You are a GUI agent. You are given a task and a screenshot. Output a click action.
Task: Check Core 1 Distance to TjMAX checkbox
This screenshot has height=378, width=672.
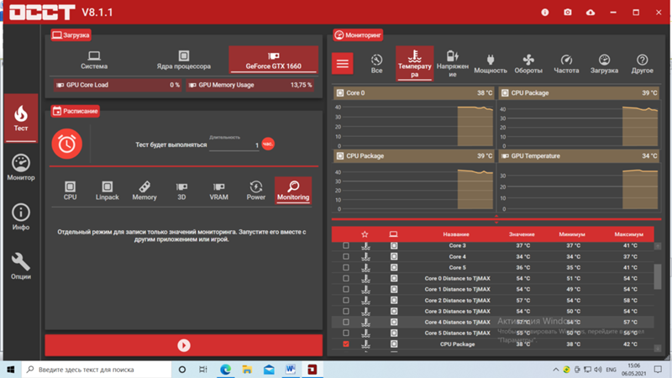[x=346, y=289]
